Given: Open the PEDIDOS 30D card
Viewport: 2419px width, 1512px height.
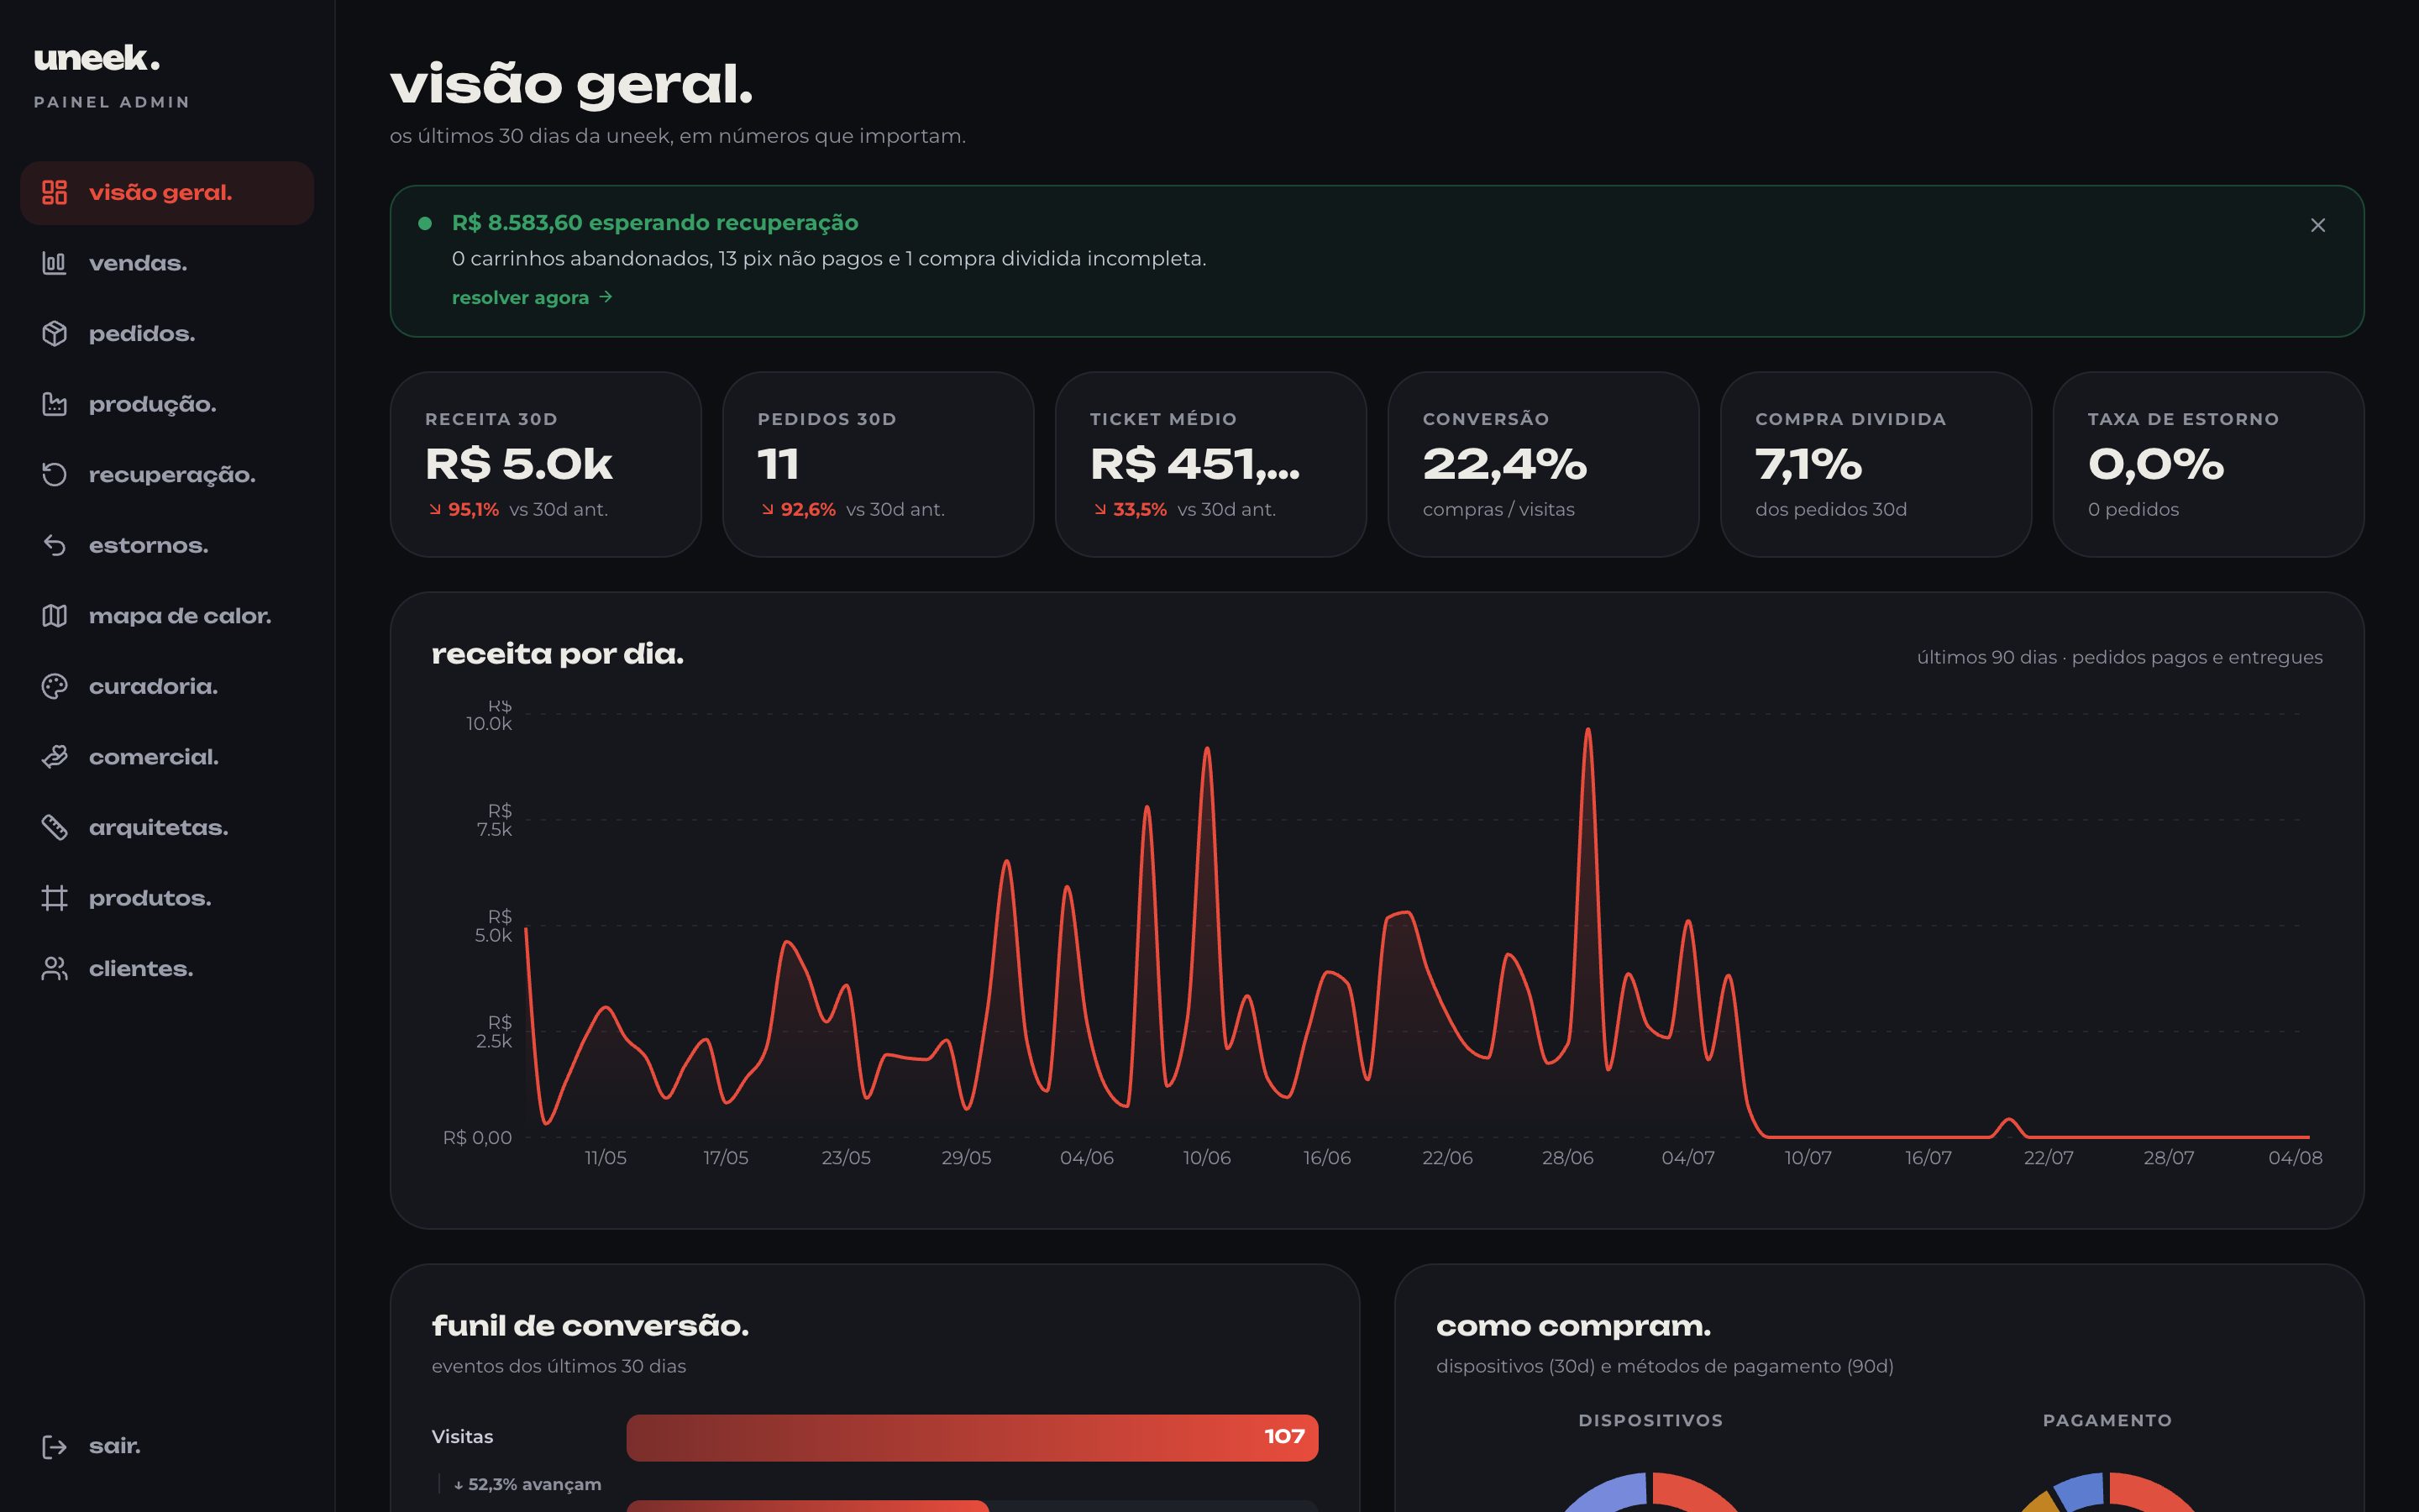Looking at the screenshot, I should tap(878, 464).
